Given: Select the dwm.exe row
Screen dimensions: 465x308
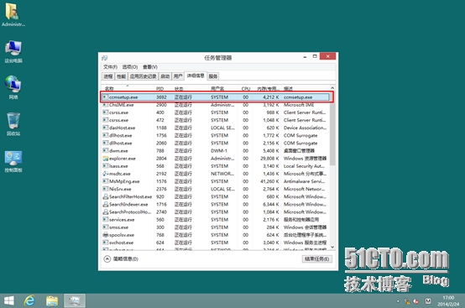Looking at the screenshot, I should tap(216, 150).
